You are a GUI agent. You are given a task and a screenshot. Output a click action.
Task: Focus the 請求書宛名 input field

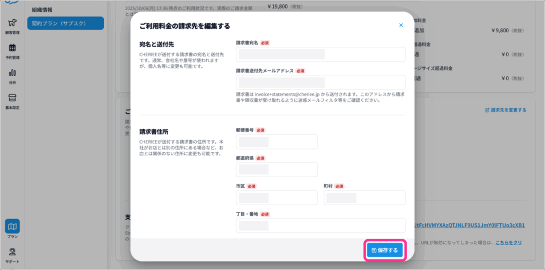click(x=320, y=54)
